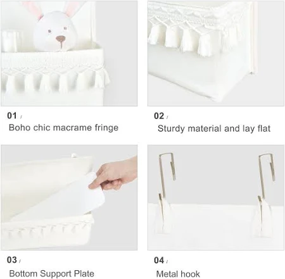Click the number 03 label
The height and width of the screenshot is (279, 285).
point(12,260)
